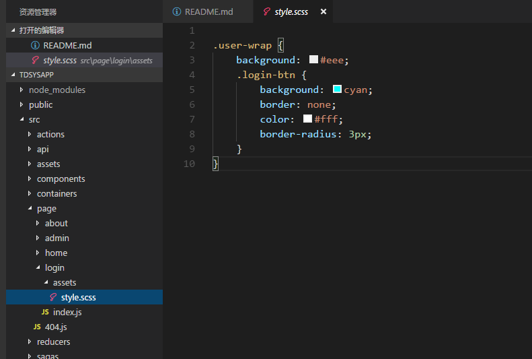Expand the home folder arrow
The width and height of the screenshot is (532, 359).
pyautogui.click(x=38, y=253)
